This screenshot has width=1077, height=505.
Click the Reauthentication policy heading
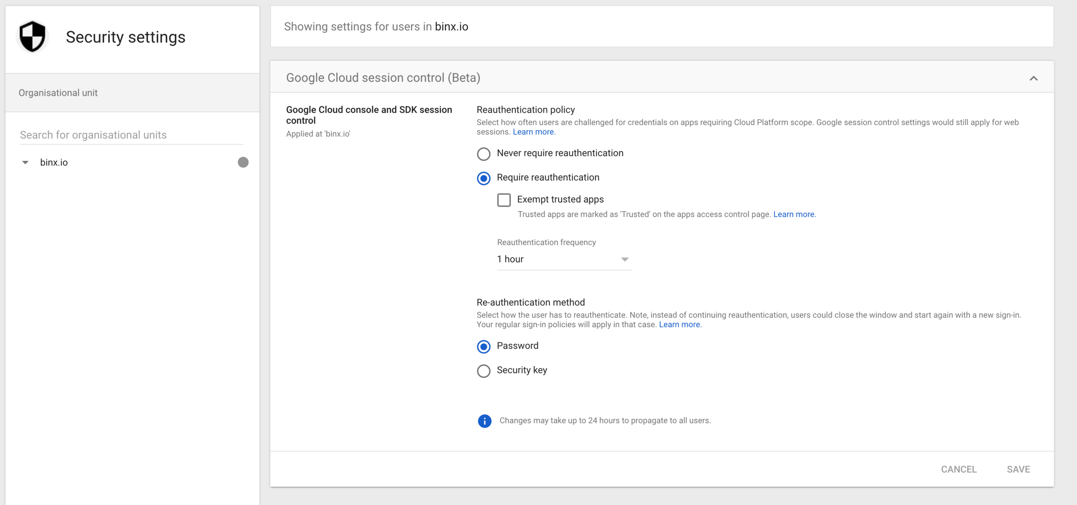point(525,110)
